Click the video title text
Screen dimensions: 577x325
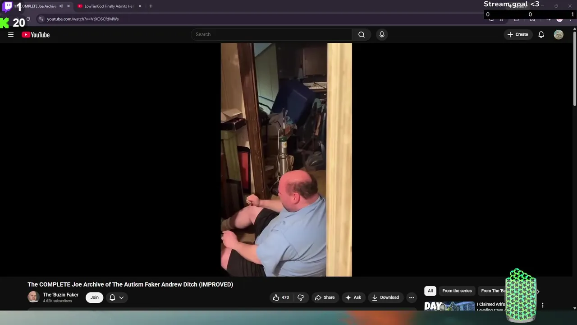(130, 284)
